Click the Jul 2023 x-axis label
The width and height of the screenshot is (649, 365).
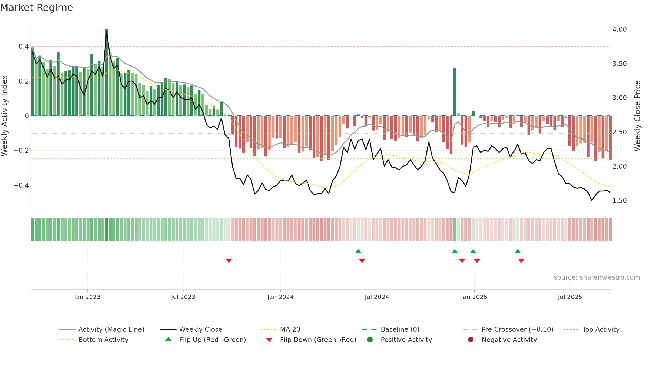[x=183, y=297]
